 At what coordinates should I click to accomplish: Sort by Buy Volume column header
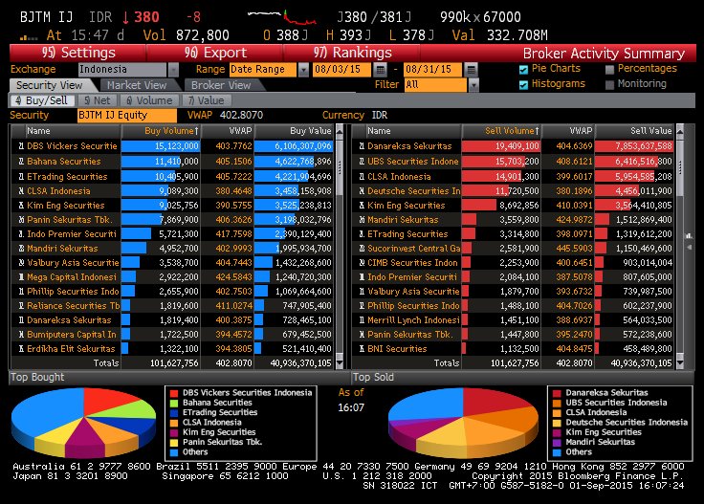[x=166, y=131]
